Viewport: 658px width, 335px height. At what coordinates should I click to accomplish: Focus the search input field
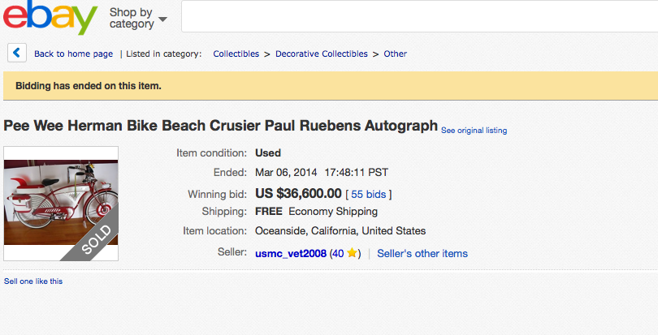coord(418,16)
